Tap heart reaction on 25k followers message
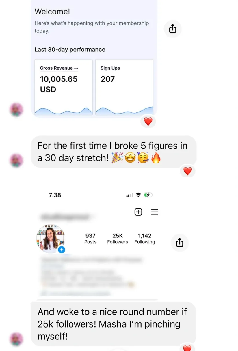 click(187, 348)
